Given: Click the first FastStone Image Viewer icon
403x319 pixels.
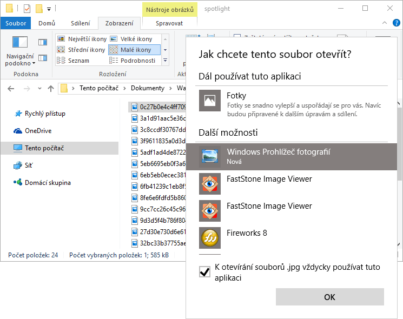Looking at the screenshot, I should pyautogui.click(x=209, y=184).
